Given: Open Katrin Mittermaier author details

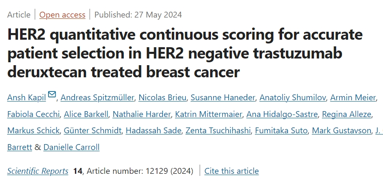Looking at the screenshot, I should tap(208, 114).
